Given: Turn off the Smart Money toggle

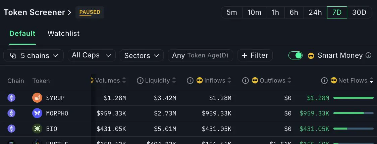Looking at the screenshot, I should pyautogui.click(x=295, y=55).
